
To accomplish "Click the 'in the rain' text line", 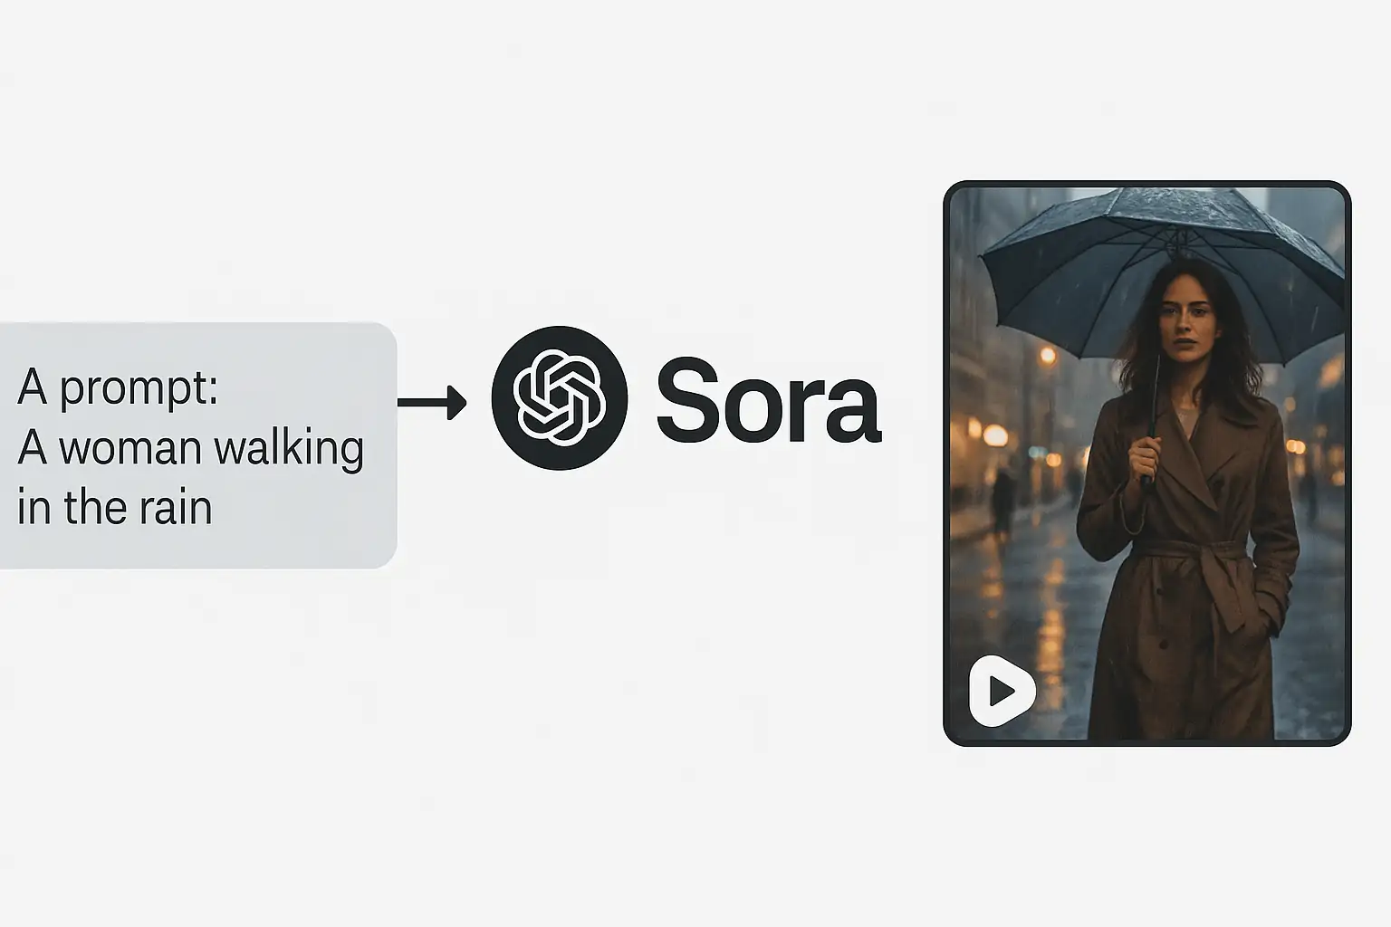I will (114, 506).
